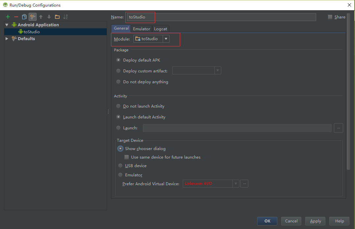Select Deploy default APK radio button
Screen dimensions: 355x229
[118, 60]
